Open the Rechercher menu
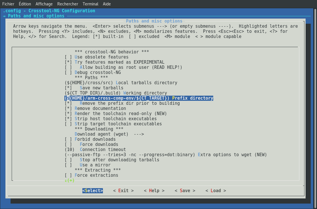Image resolution: width=317 pixels, height=209 pixels. pyautogui.click(x=68, y=4)
